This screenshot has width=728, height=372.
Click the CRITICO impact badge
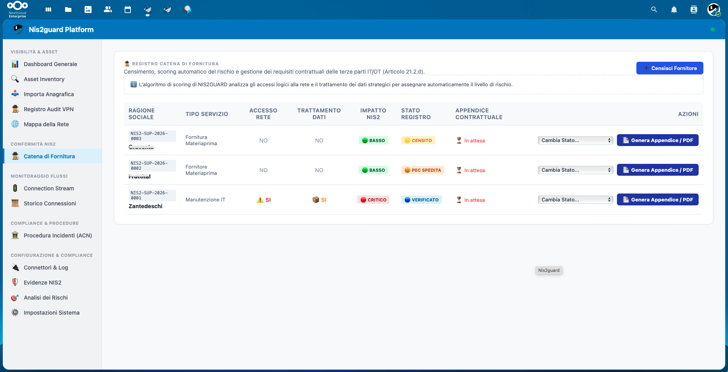[373, 200]
